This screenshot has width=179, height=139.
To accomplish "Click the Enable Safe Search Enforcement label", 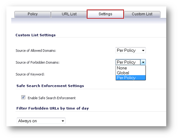I will click(x=52, y=98).
